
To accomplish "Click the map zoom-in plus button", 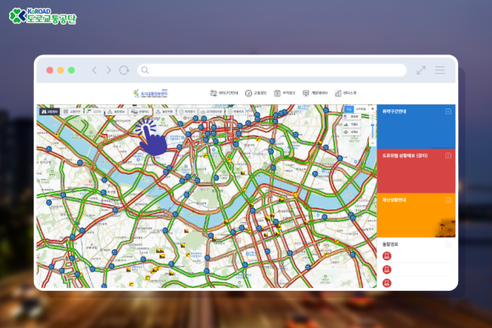I will pos(372,108).
